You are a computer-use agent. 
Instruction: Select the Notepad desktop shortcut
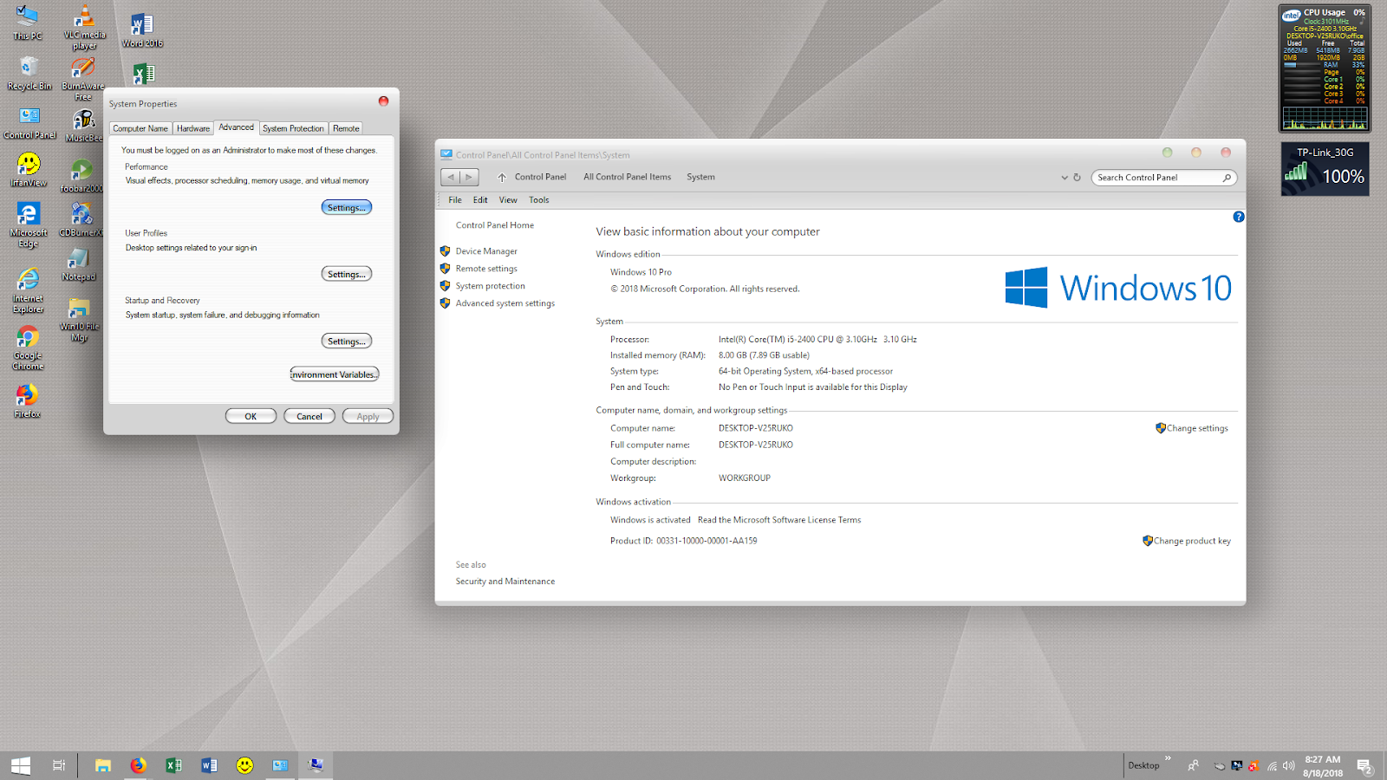point(79,265)
